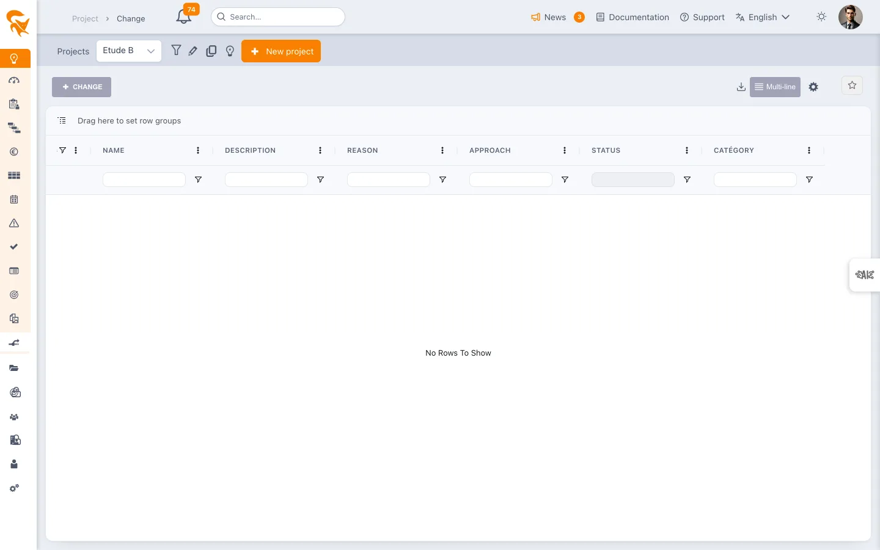This screenshot has height=550, width=880.
Task: Go to Project breadcrumb
Action: (x=85, y=19)
